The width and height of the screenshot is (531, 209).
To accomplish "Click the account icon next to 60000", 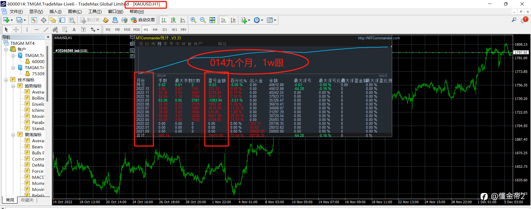I will pos(27,61).
